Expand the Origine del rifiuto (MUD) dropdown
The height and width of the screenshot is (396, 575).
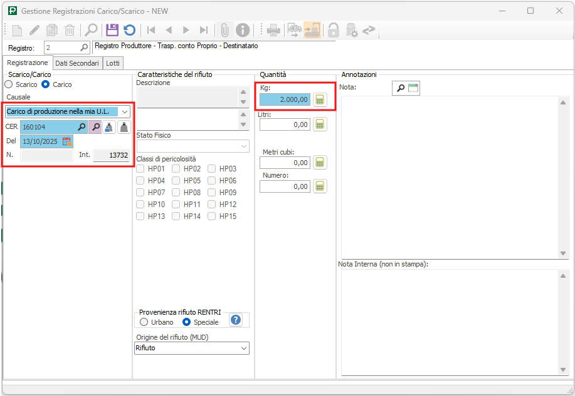coord(244,348)
